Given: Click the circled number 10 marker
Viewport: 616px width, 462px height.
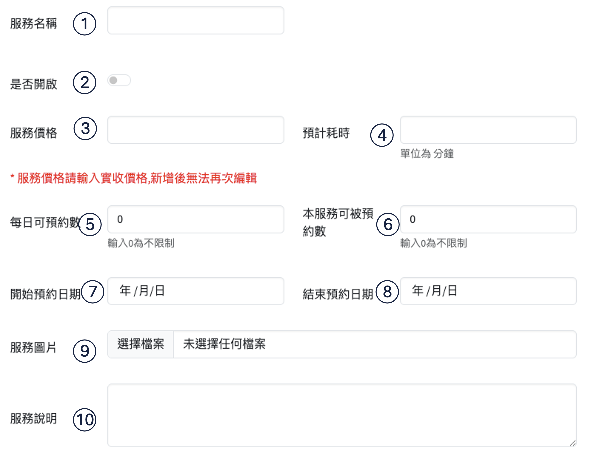Looking at the screenshot, I should click(x=85, y=420).
